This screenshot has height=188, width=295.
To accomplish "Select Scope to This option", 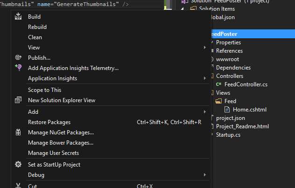I will pyautogui.click(x=44, y=90).
